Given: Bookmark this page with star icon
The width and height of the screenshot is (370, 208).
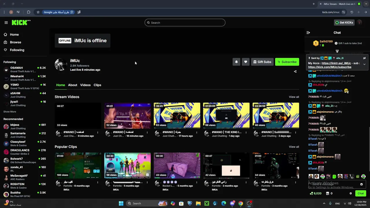Looking at the screenshot, I should (x=38, y=12).
